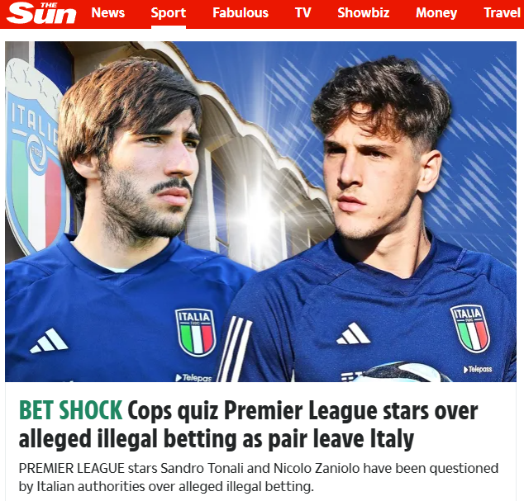
Task: Click The Sun logo
Action: (41, 13)
